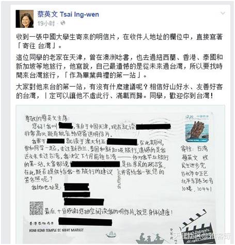Viewport: 235px width, 245px height.
Task: Click the first paragraph mentioning 明信片
Action: click(119, 41)
